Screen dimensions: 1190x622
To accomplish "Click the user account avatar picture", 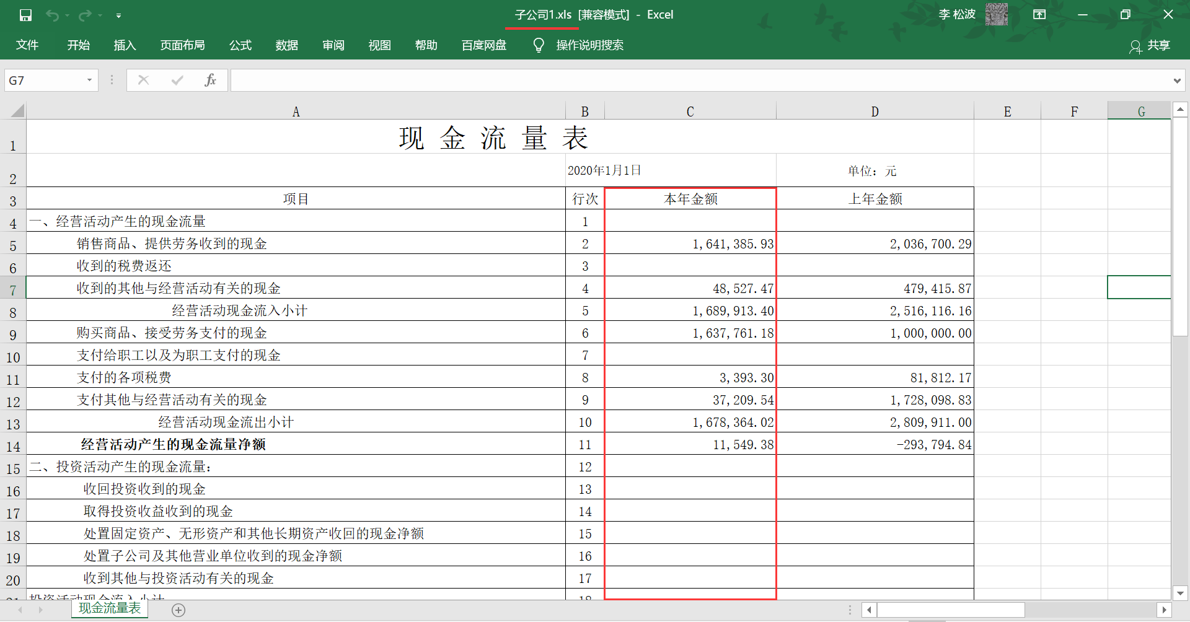I will [996, 14].
